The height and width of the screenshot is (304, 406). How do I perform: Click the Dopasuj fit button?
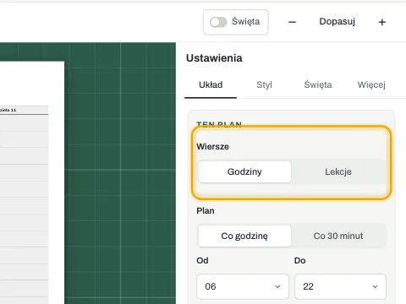(x=337, y=22)
